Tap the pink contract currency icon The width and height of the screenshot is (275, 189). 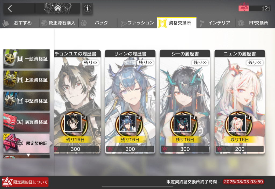click(x=243, y=8)
